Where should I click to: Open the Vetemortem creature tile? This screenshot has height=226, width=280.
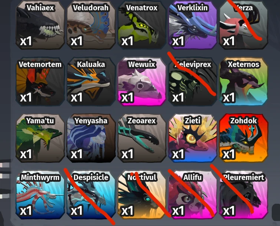coord(40,82)
